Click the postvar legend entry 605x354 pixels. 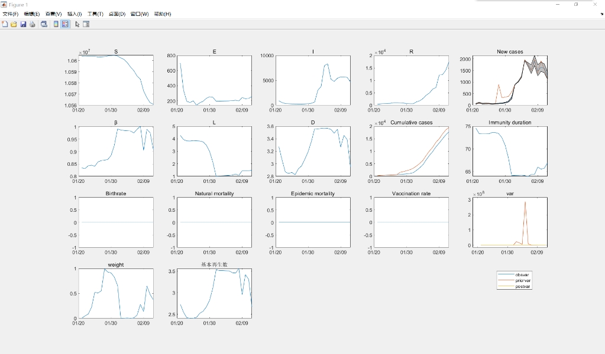(523, 287)
